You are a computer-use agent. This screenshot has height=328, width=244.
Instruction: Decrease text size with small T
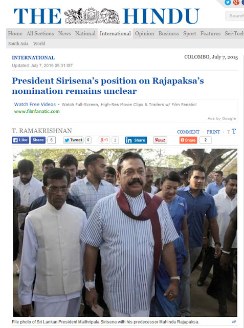click(x=228, y=132)
